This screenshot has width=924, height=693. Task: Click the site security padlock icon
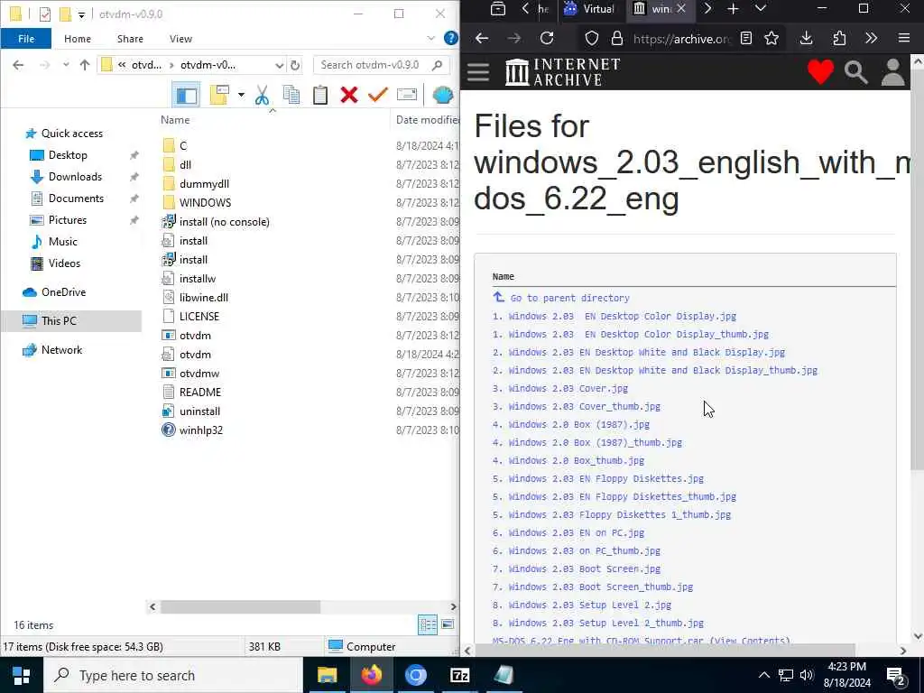[617, 39]
